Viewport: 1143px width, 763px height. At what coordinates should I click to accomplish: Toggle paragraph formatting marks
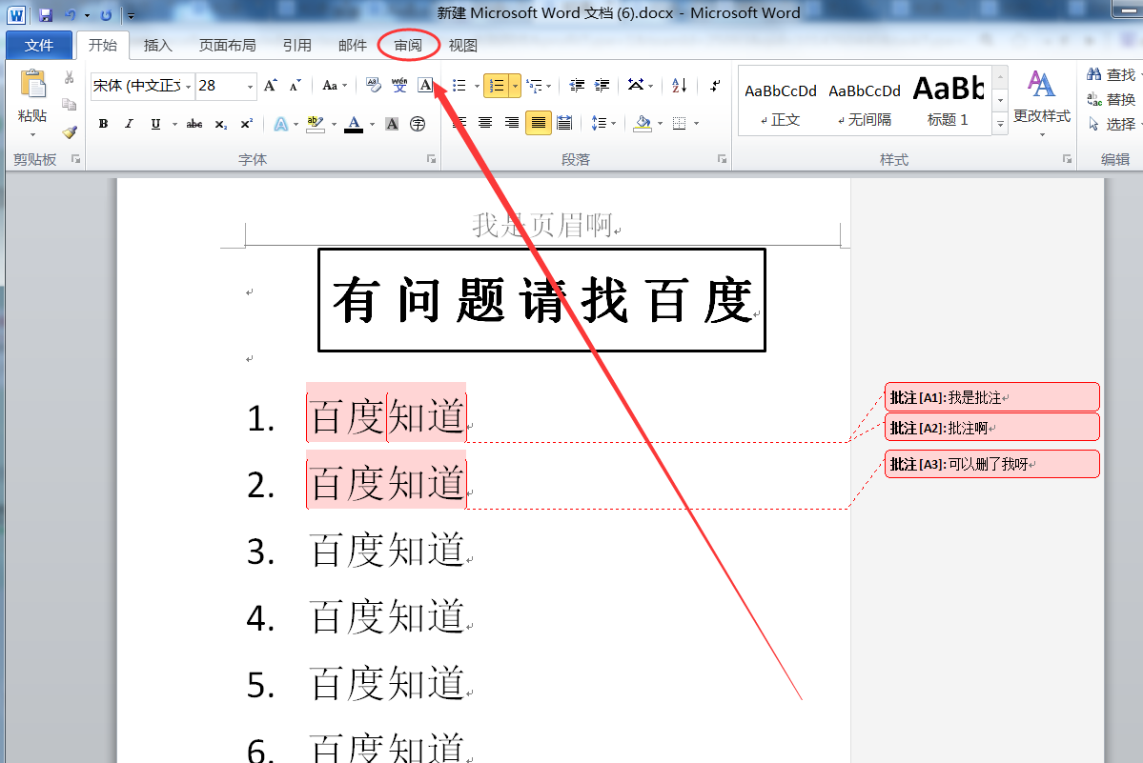(715, 87)
